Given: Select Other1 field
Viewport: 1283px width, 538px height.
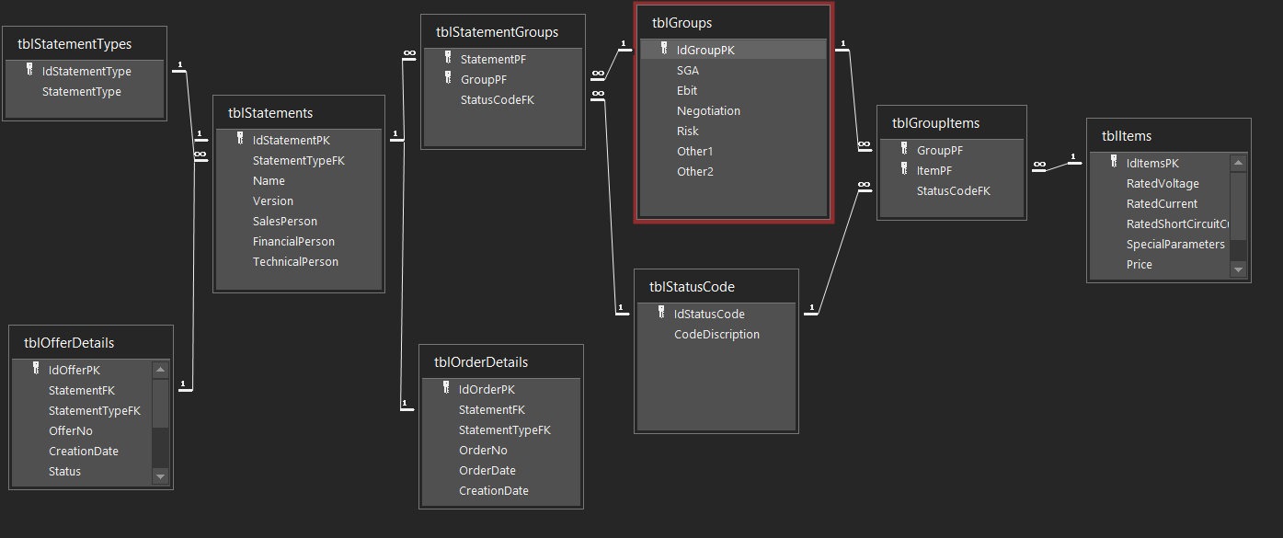Looking at the screenshot, I should (x=695, y=151).
